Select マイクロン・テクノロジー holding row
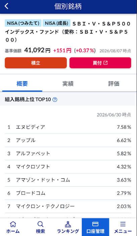This screenshot has width=137, height=236. (68, 206)
